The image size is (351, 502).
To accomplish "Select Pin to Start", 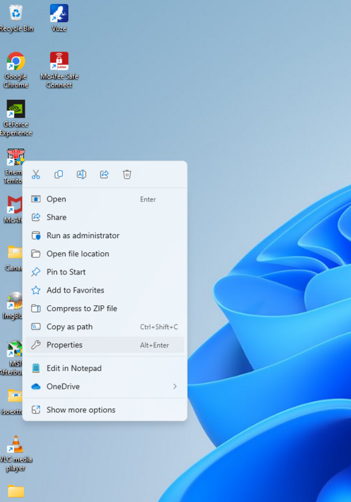I will click(x=104, y=272).
